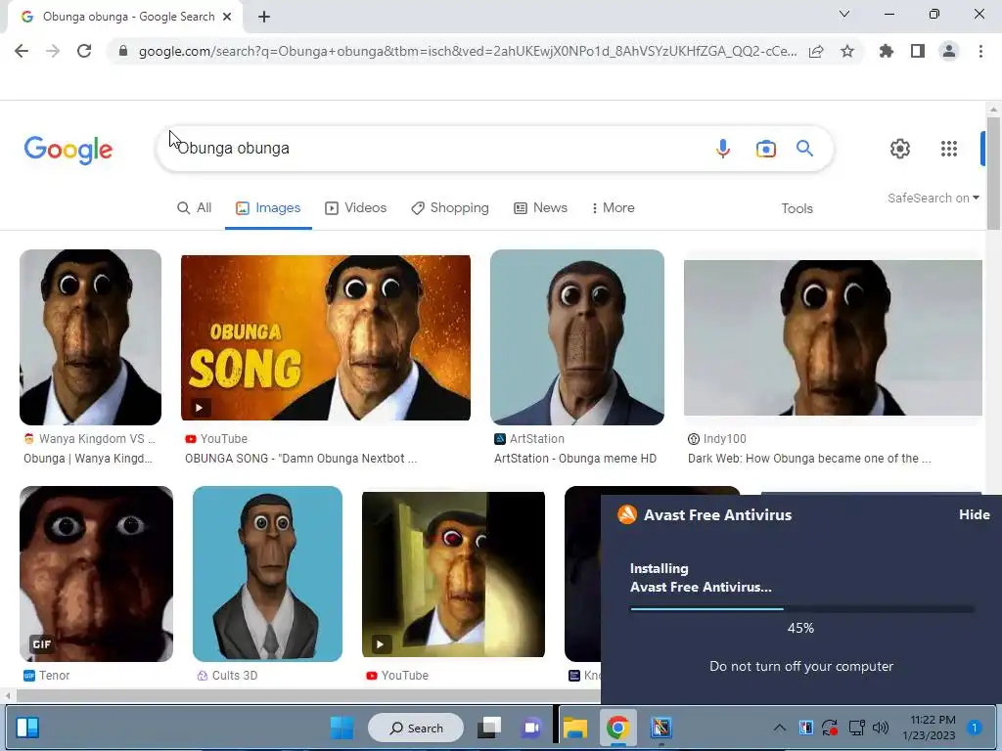Click the browser forward arrow
Image resolution: width=1002 pixels, height=751 pixels.
tap(53, 51)
